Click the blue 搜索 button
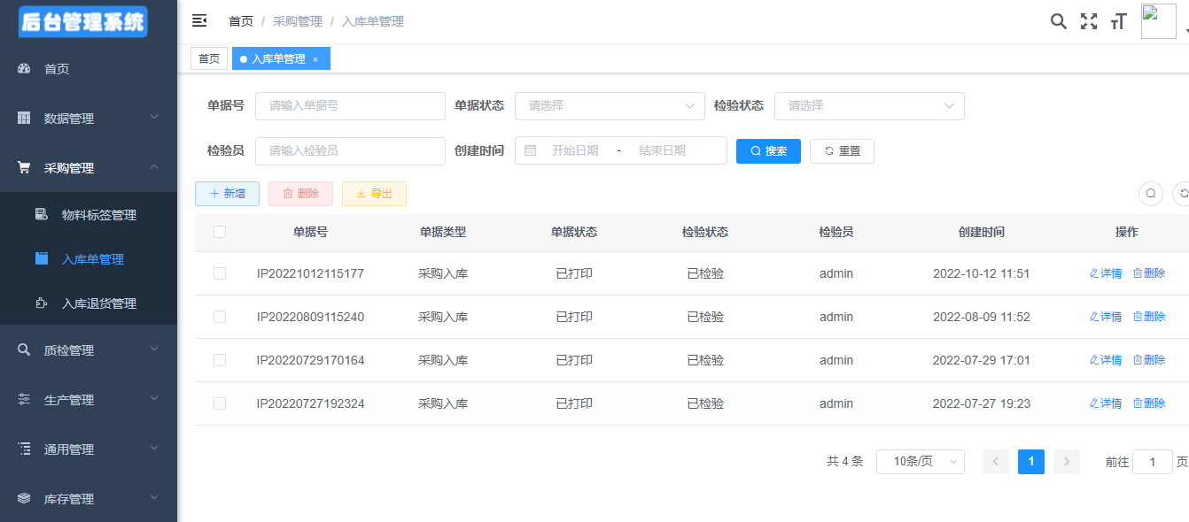Viewport: 1189px width, 522px height. (768, 150)
